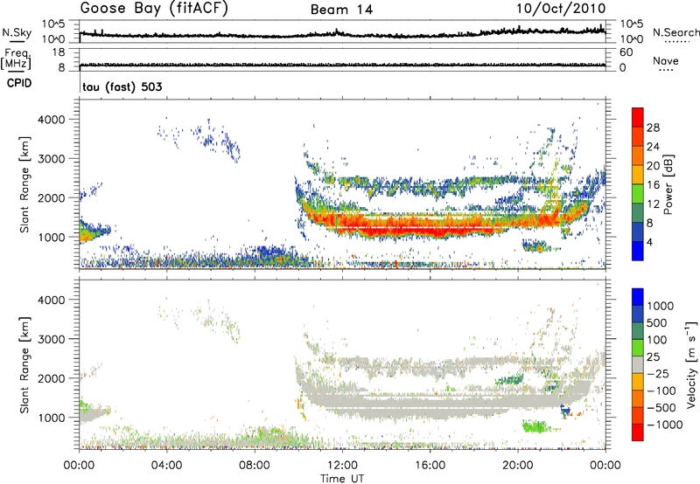Click the "tau (fast) 503" mode text

[122, 86]
